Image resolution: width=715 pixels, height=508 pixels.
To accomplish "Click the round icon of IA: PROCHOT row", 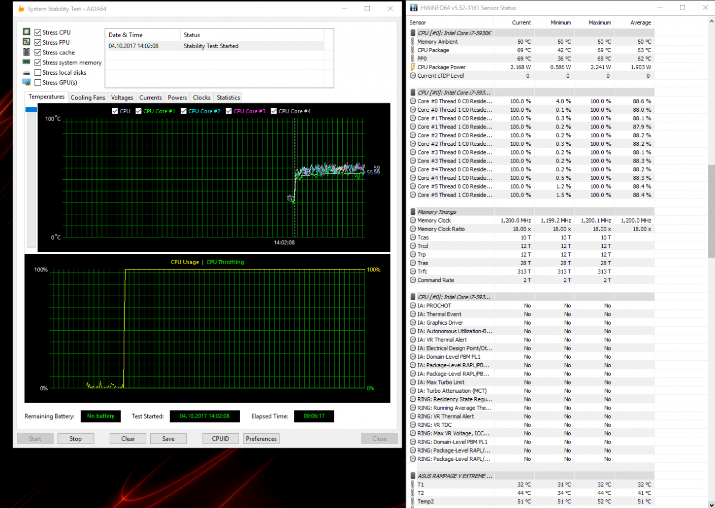I will coord(412,306).
